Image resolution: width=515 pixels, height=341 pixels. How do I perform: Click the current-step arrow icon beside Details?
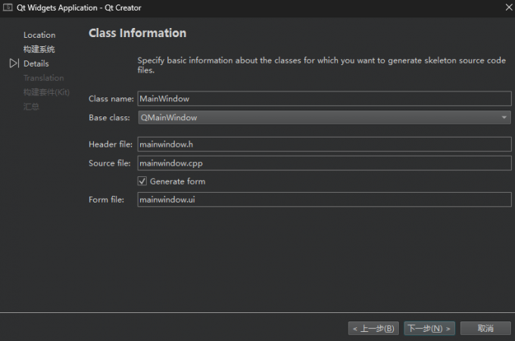tap(14, 64)
